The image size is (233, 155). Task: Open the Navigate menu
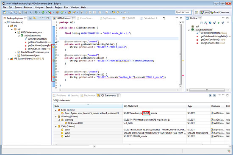(x=39, y=8)
